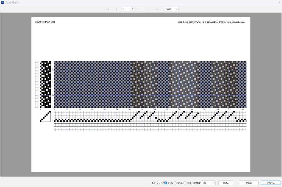Select JPEG image type
The width and height of the screenshot is (282, 187).
click(x=175, y=183)
